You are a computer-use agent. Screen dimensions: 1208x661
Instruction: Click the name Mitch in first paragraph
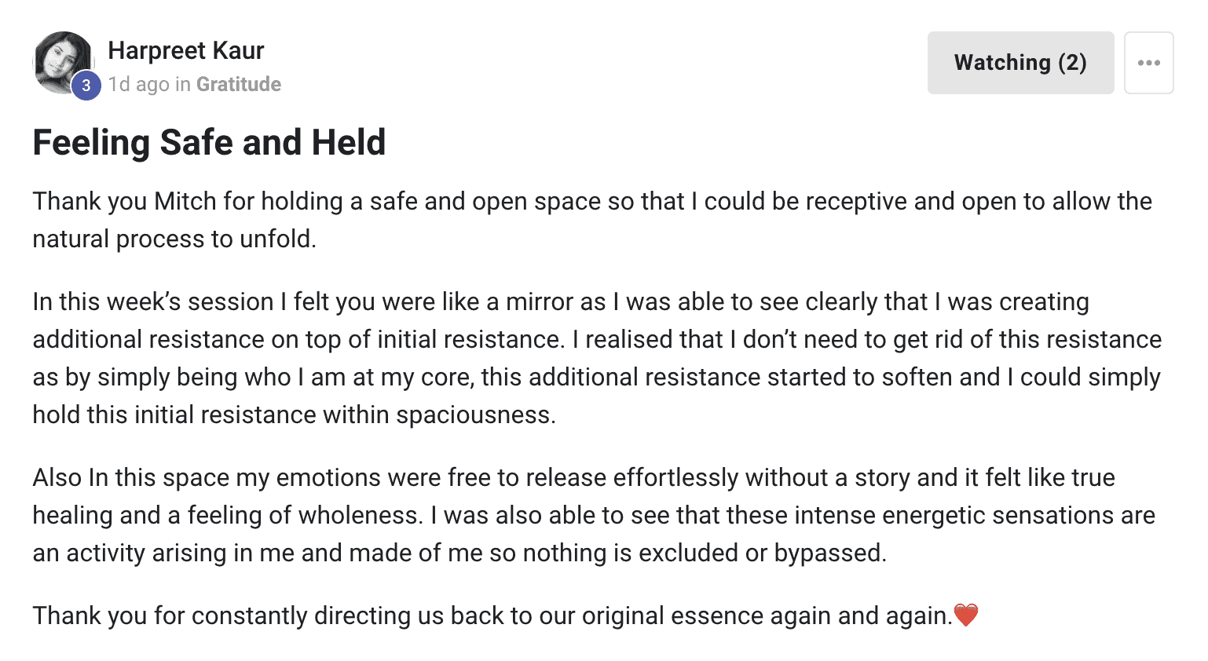[x=185, y=201]
